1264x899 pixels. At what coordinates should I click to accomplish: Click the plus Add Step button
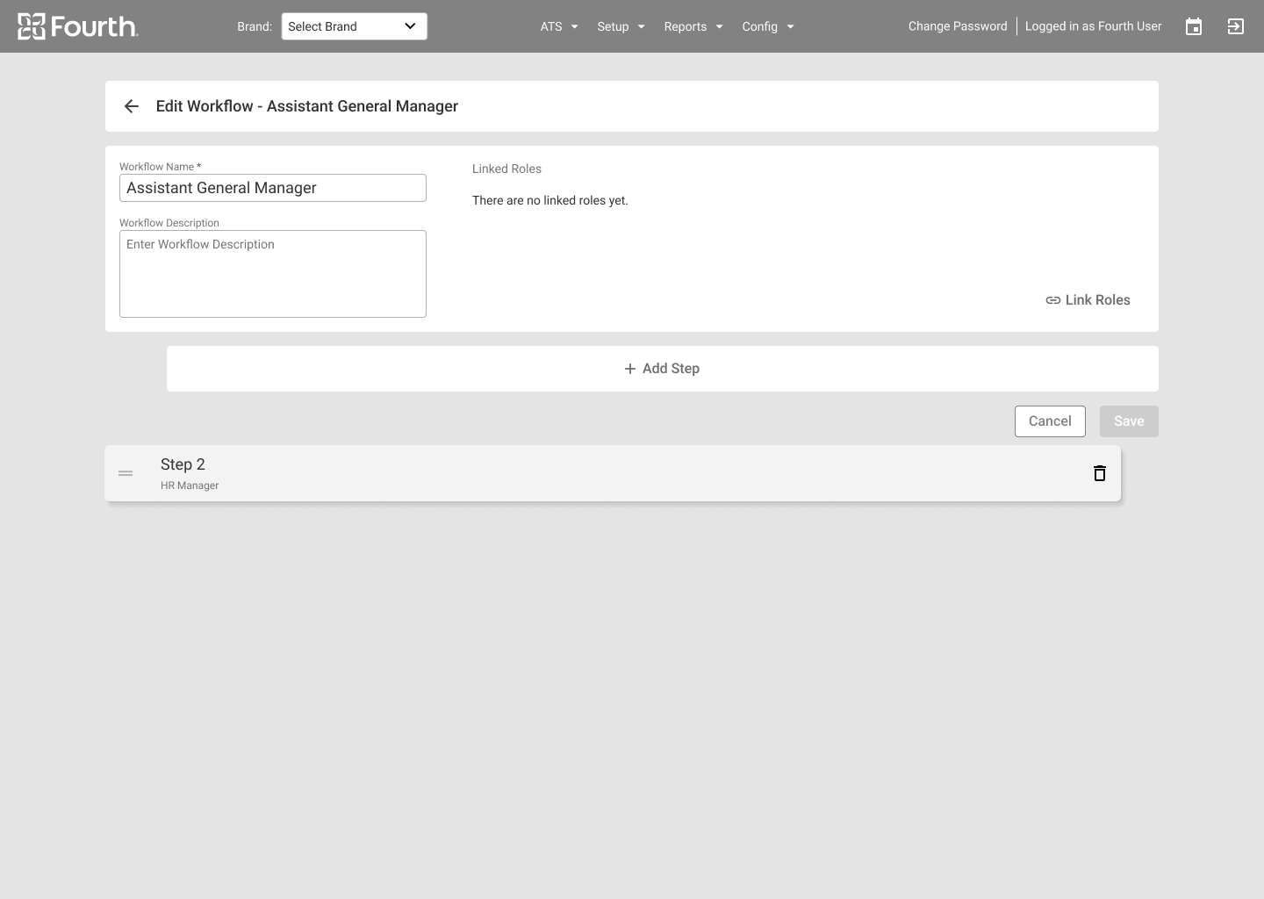pos(662,369)
